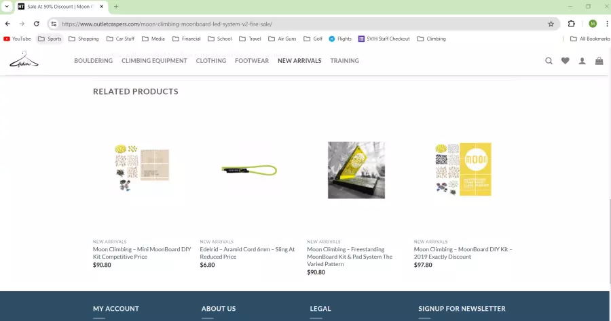Click the RELATED PRODUCTS heading
611x321 pixels.
(136, 91)
